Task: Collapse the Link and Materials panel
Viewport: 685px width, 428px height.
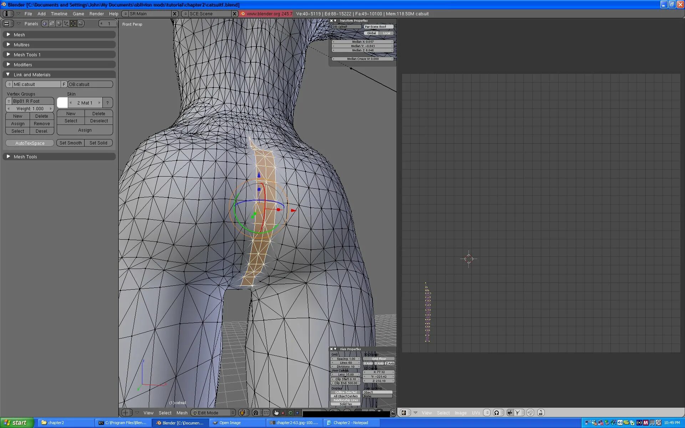Action: 8,75
